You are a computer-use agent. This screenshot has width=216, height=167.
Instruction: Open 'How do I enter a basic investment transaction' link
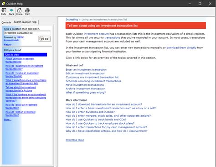pos(111,108)
